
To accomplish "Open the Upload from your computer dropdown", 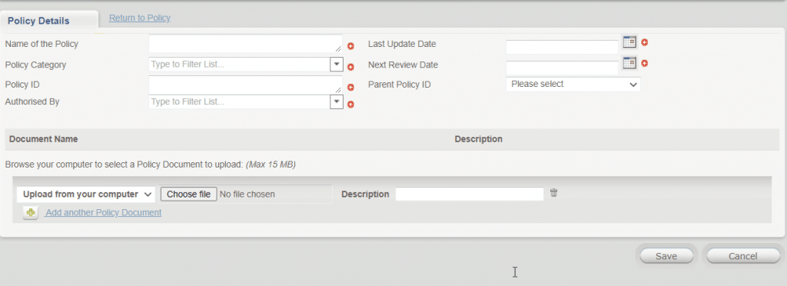I will point(86,195).
